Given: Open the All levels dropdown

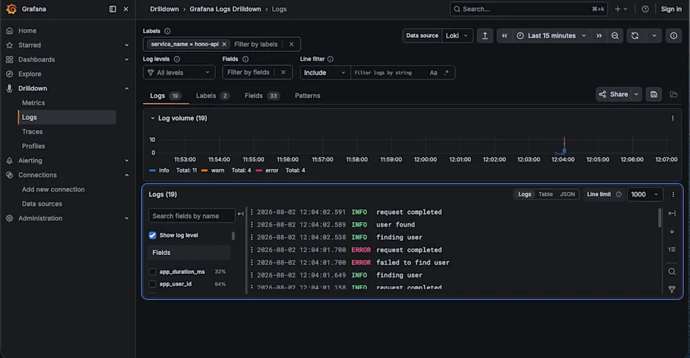Looking at the screenshot, I should click(x=179, y=73).
